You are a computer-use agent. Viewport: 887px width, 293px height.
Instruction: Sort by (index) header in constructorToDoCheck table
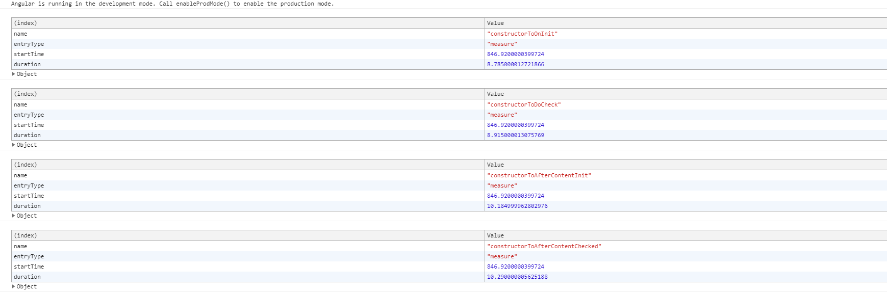[x=248, y=94]
